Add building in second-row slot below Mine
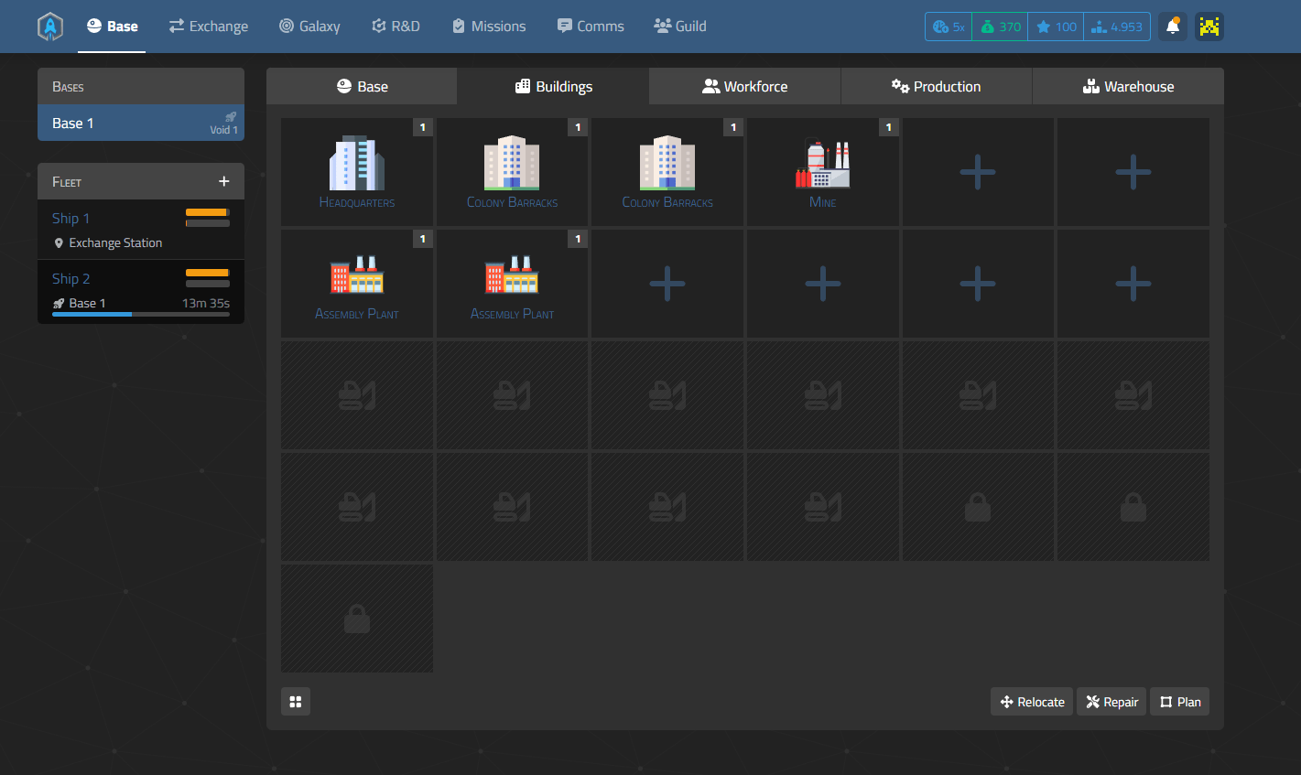 (x=823, y=284)
